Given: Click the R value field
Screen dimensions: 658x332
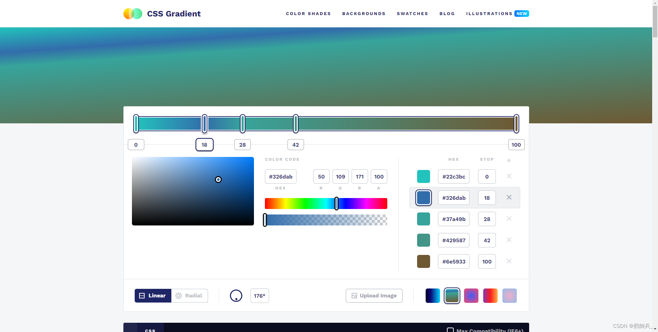Looking at the screenshot, I should [x=321, y=176].
